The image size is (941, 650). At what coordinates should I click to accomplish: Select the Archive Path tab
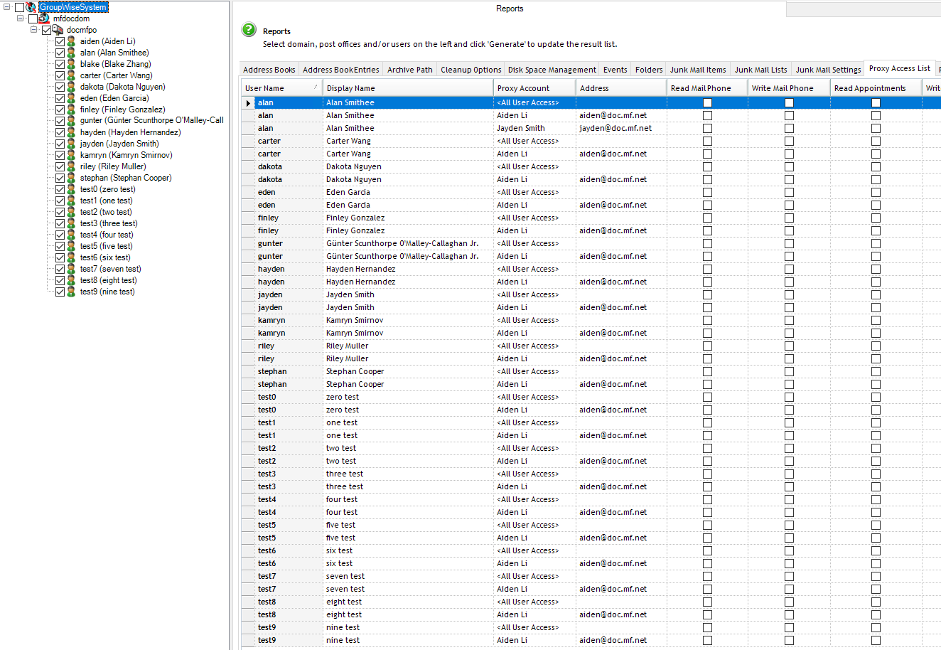(x=410, y=70)
